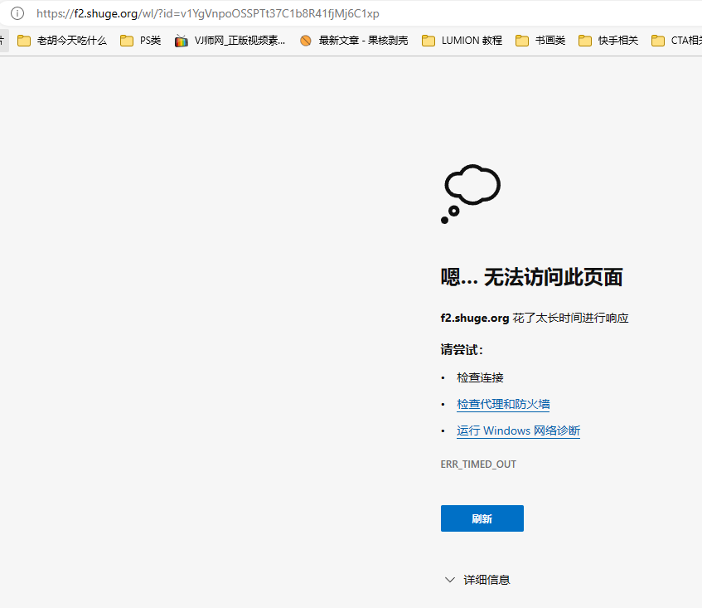Screen dimensions: 702x608
Task: Open the 检查代理和防火墙 link
Action: tap(503, 403)
